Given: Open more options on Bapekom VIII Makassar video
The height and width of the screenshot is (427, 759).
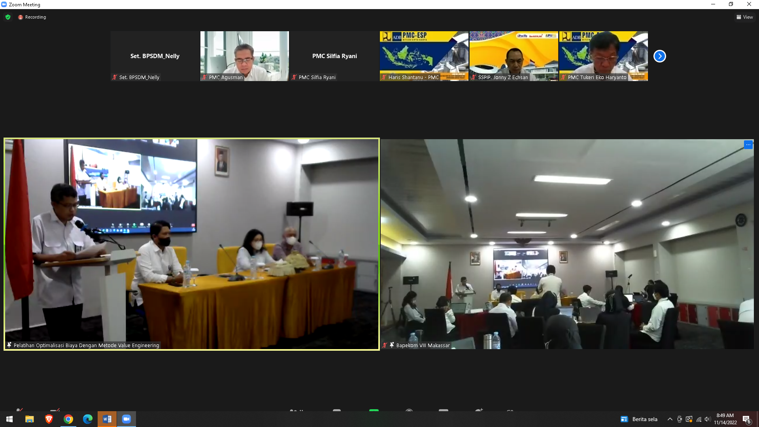Looking at the screenshot, I should tap(748, 145).
